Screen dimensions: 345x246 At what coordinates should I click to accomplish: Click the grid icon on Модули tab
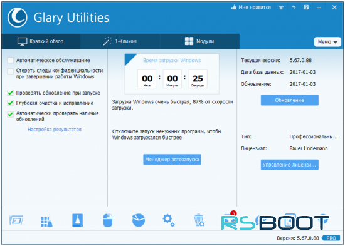point(189,41)
